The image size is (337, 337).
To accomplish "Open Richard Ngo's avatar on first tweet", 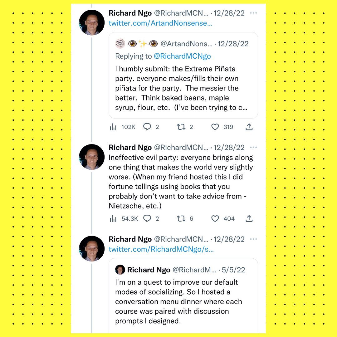I will pyautogui.click(x=92, y=22).
